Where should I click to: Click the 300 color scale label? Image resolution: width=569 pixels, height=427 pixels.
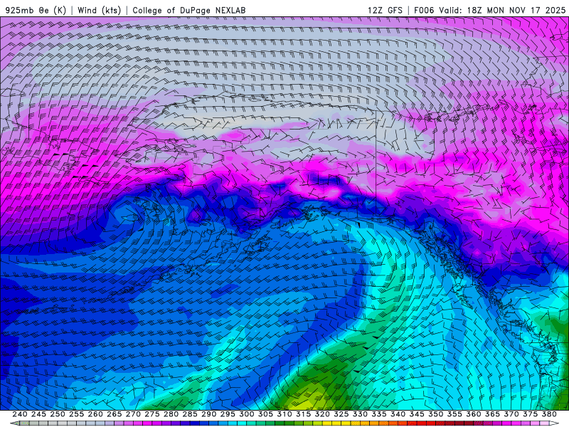point(246,414)
